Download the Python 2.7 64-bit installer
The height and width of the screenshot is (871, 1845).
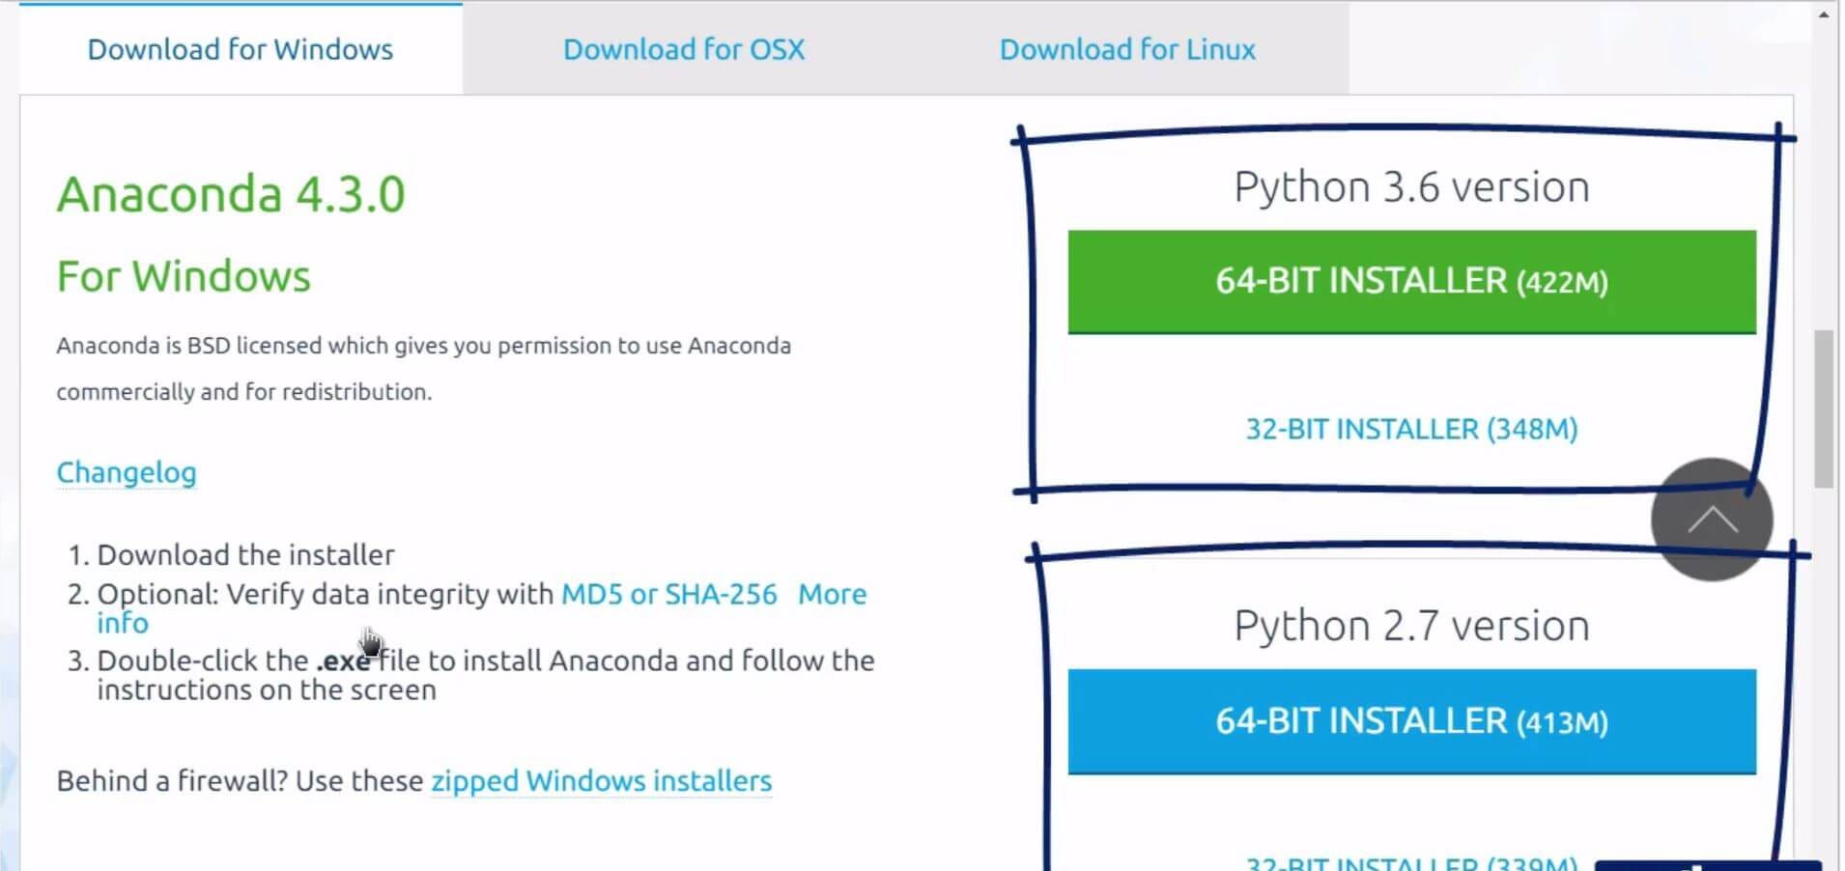pyautogui.click(x=1410, y=720)
